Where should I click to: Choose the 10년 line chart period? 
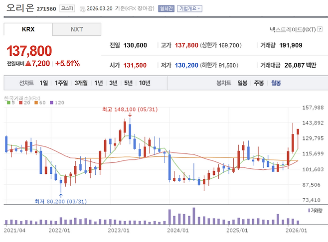tap(145, 83)
